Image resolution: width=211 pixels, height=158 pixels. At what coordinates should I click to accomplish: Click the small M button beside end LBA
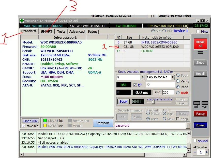(x=173, y=77)
